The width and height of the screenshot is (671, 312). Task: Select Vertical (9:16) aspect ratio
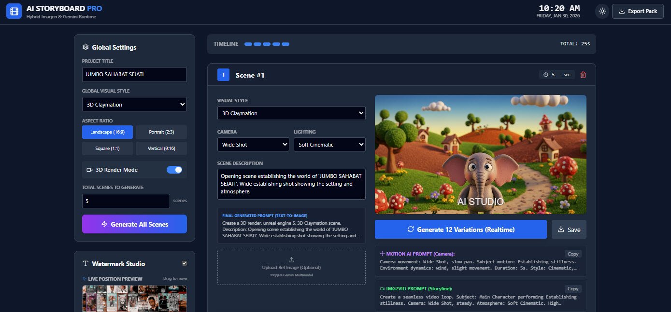(161, 149)
